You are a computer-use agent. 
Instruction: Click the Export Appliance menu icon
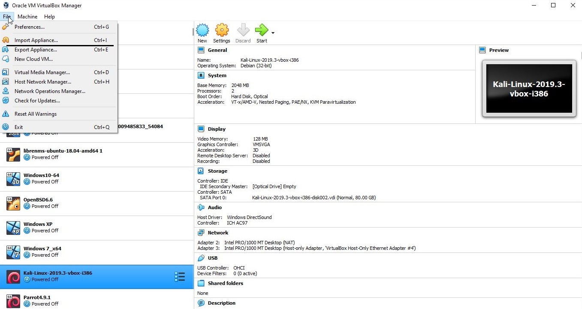pyautogui.click(x=6, y=50)
